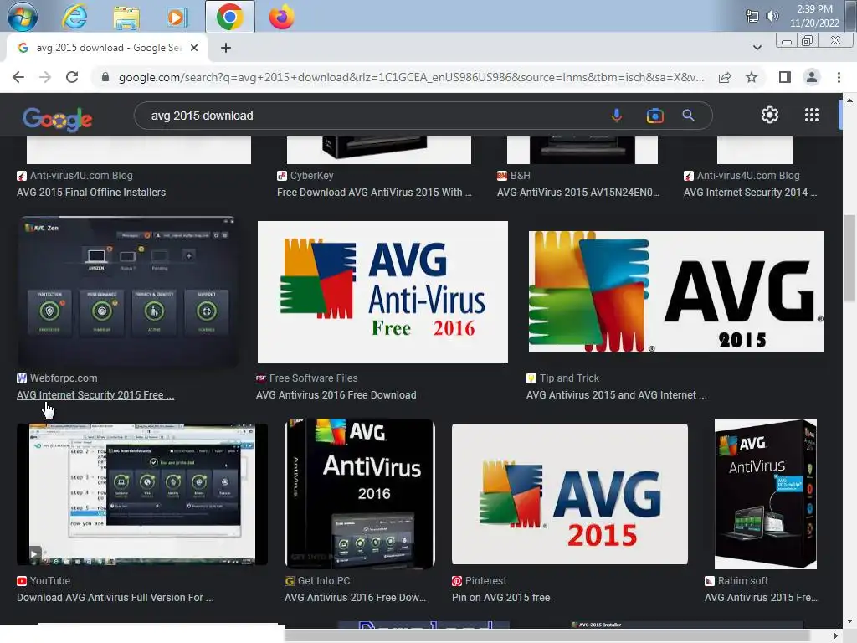Click the volume speaker tray icon
857x643 pixels.
[772, 16]
